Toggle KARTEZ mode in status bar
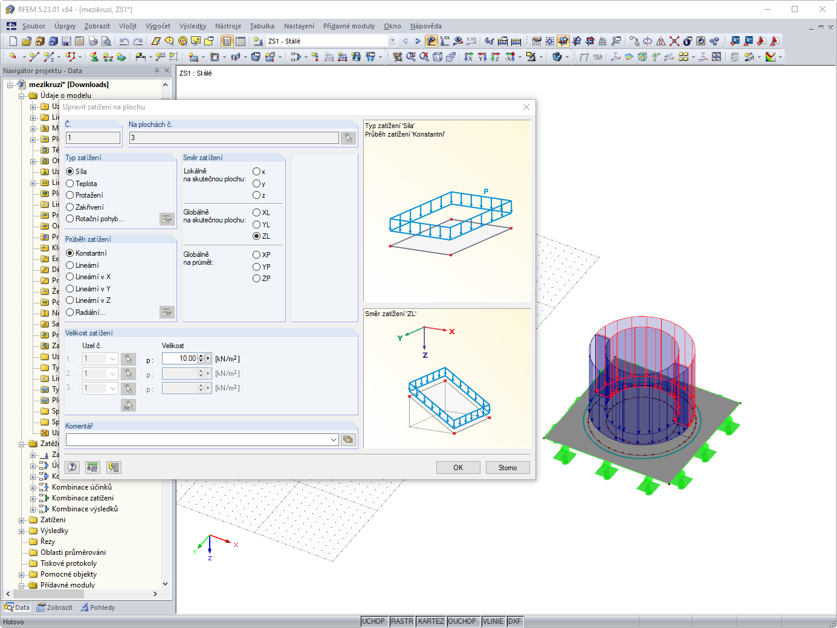Screen dimensions: 837x628 coord(431,621)
